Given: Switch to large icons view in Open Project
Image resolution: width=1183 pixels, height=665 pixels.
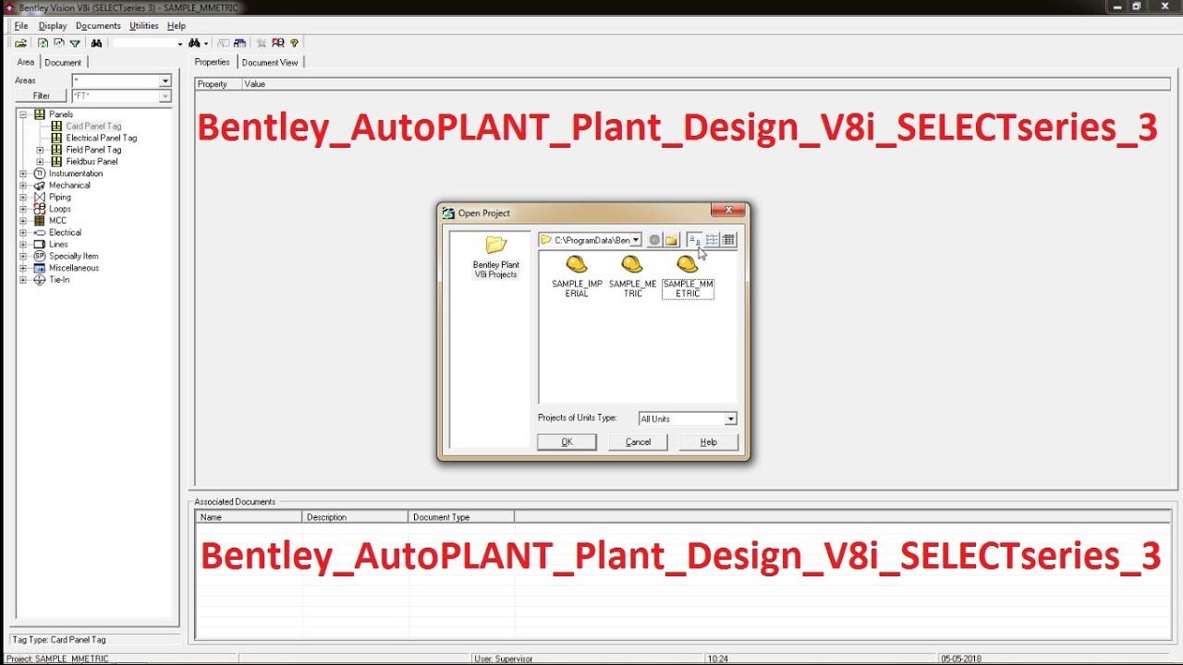Looking at the screenshot, I should 694,240.
